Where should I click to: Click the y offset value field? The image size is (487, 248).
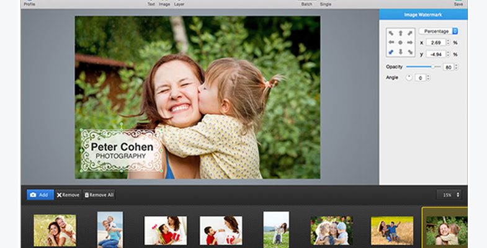pyautogui.click(x=436, y=55)
